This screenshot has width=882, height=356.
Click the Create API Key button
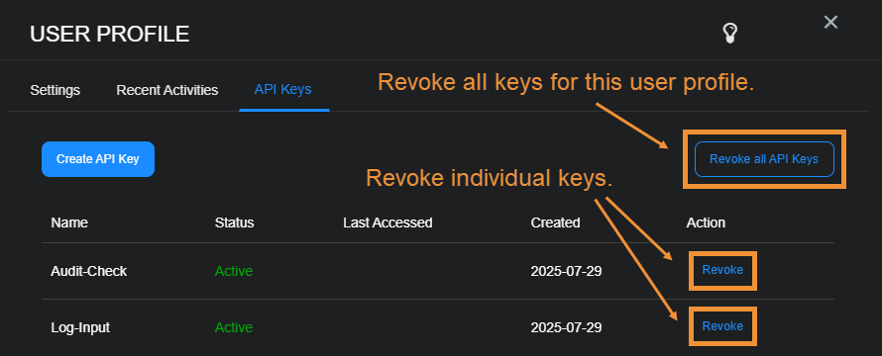tap(98, 159)
